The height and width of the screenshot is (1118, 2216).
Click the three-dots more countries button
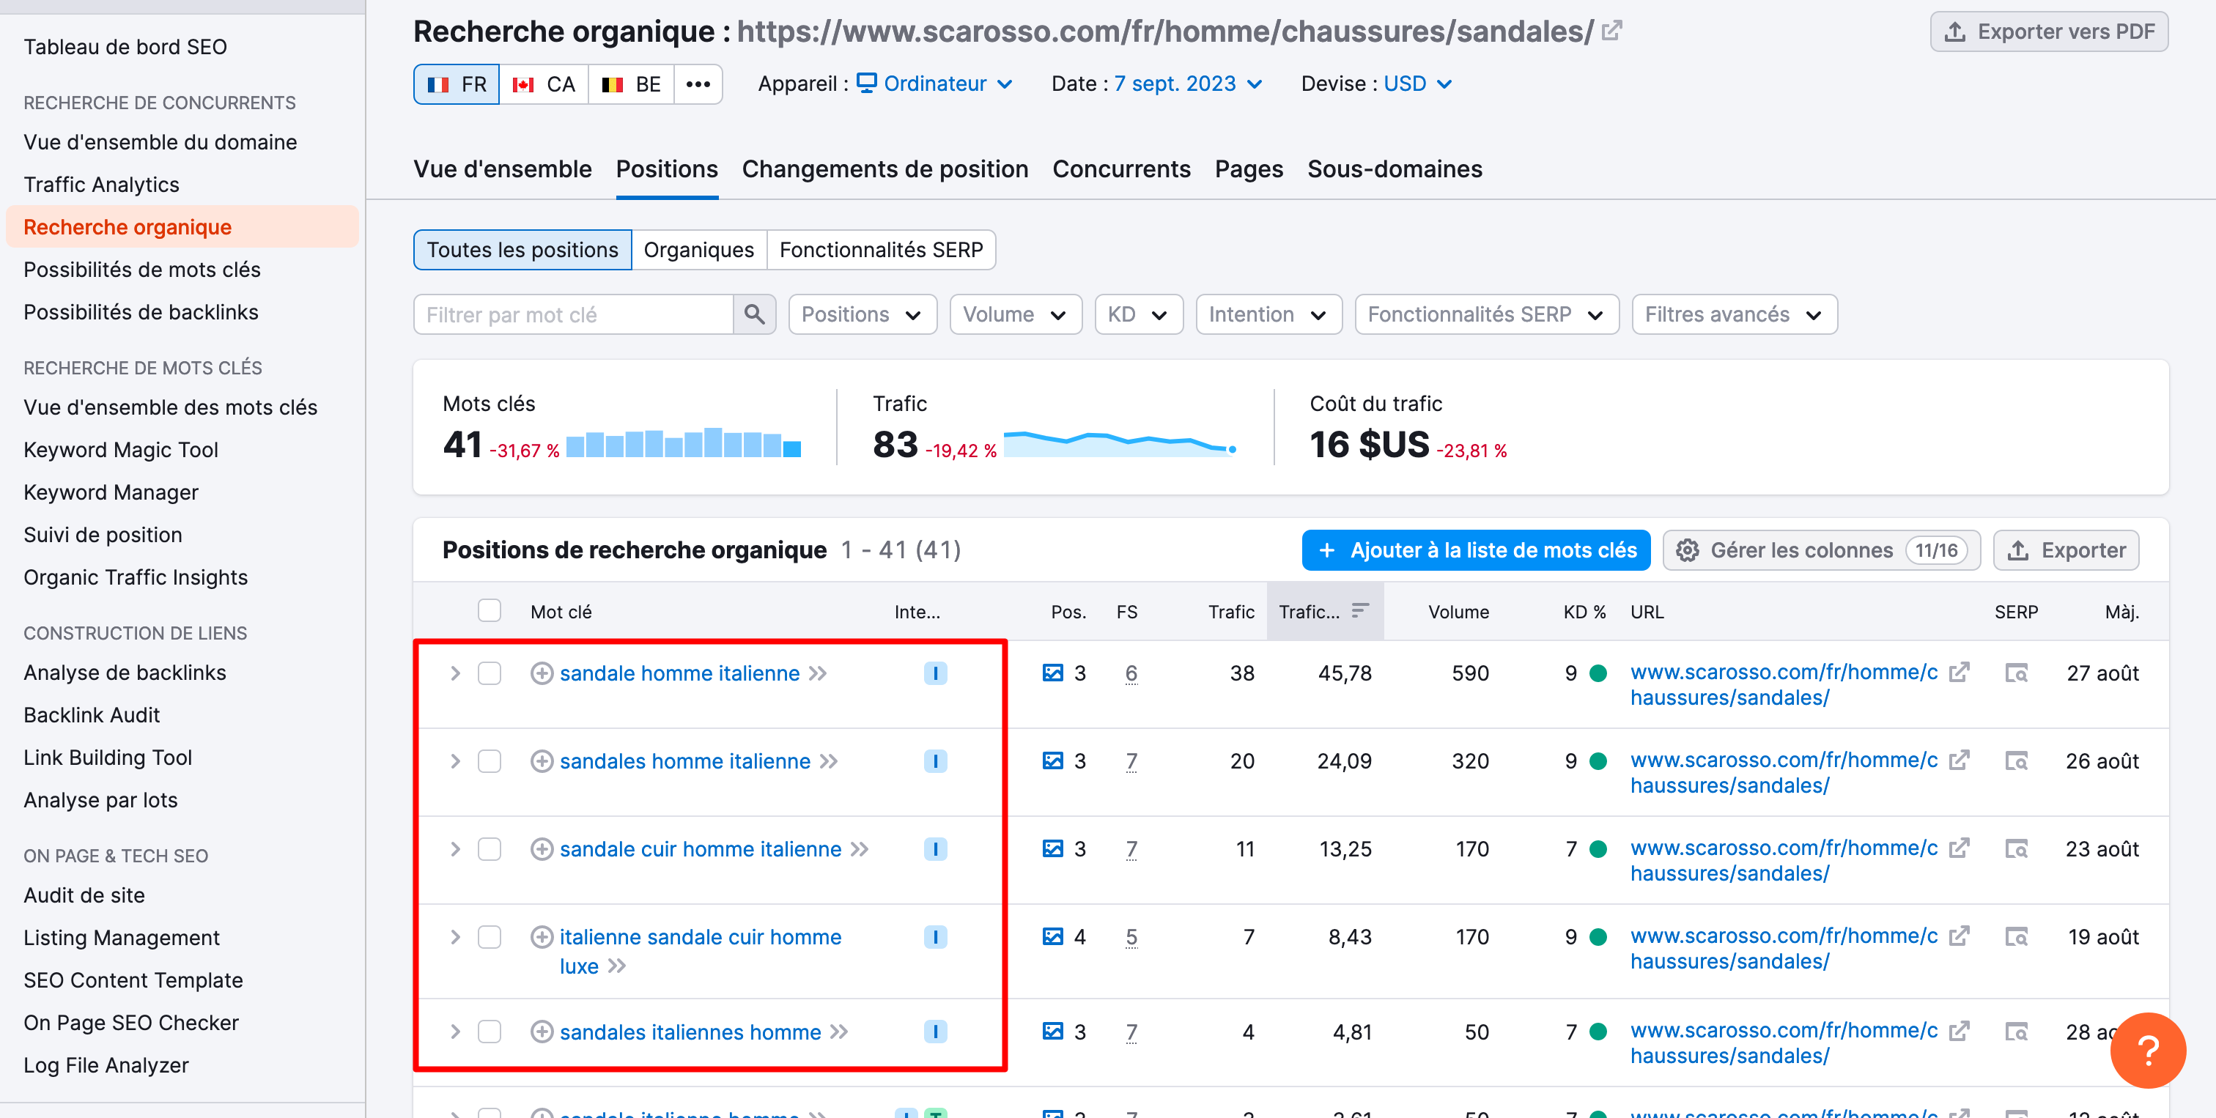pos(698,84)
